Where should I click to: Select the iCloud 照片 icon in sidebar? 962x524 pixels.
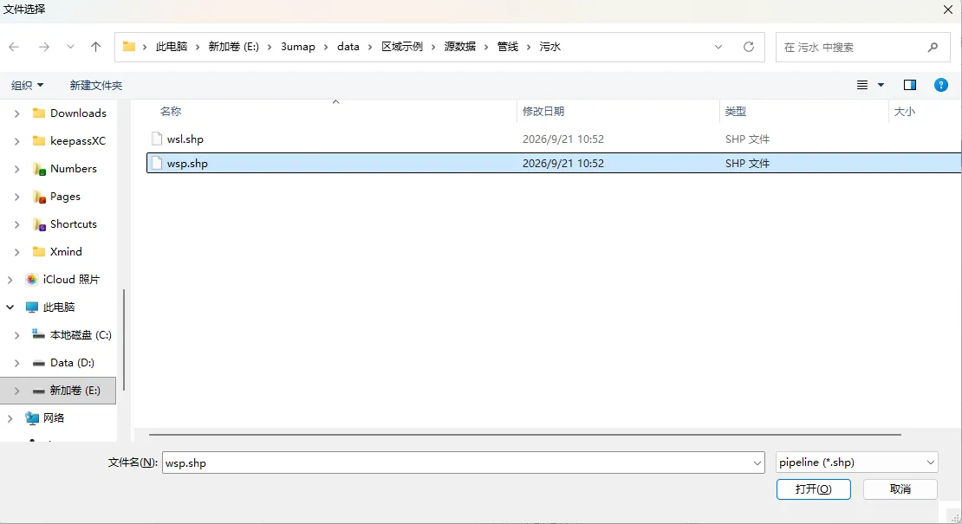[x=32, y=280]
